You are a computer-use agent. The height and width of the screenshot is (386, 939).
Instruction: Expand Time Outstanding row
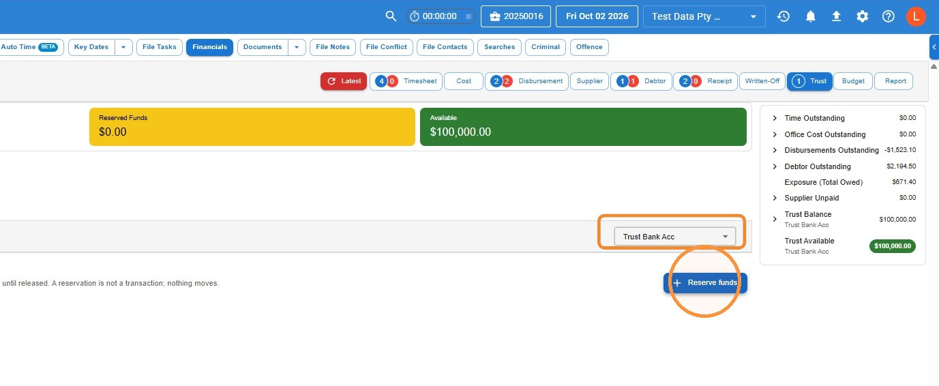tap(775, 118)
